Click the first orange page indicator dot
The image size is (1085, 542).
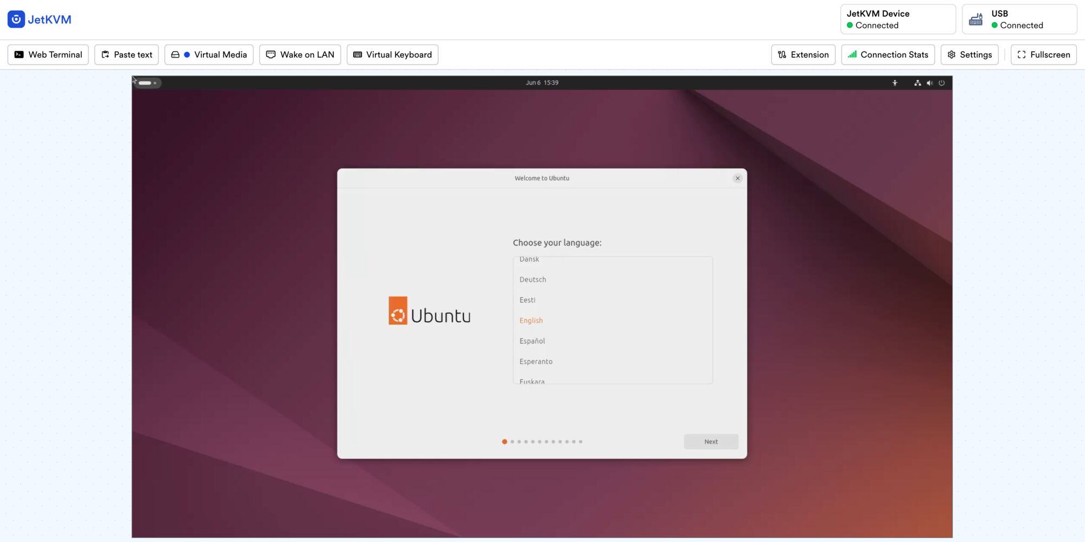point(505,442)
